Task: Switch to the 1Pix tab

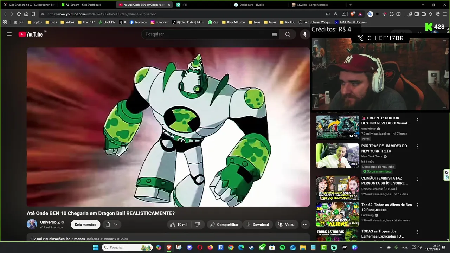Action: click(202, 5)
